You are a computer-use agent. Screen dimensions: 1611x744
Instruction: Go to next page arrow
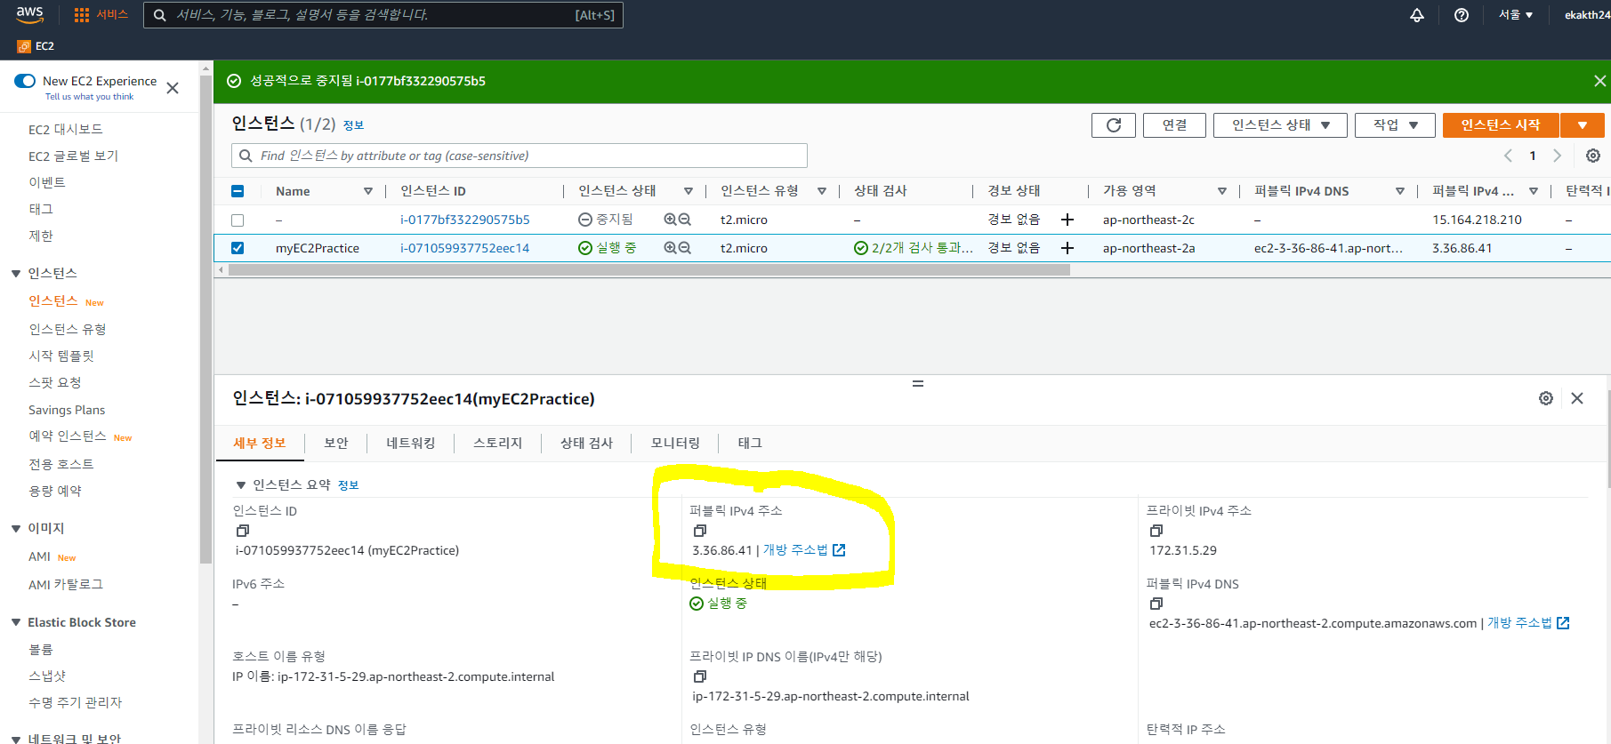(x=1557, y=156)
